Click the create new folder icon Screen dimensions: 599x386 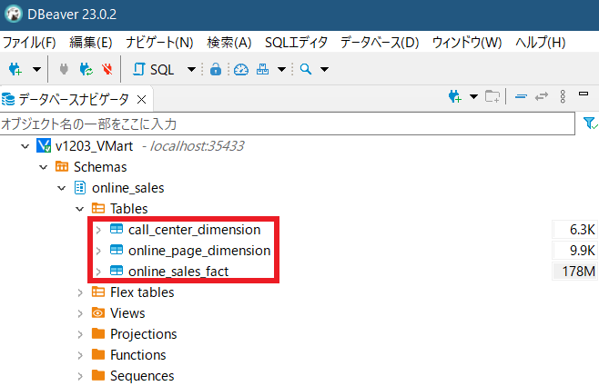(492, 96)
